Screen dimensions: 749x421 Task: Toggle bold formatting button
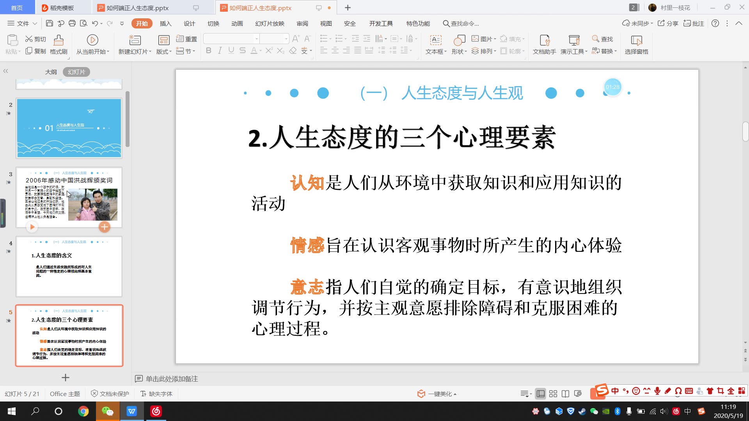(x=208, y=50)
